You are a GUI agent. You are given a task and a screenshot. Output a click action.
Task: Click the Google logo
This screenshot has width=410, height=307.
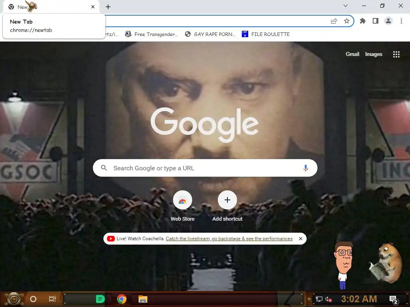pos(205,125)
